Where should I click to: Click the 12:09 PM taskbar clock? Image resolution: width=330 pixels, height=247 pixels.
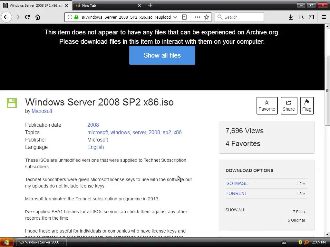[318, 242]
